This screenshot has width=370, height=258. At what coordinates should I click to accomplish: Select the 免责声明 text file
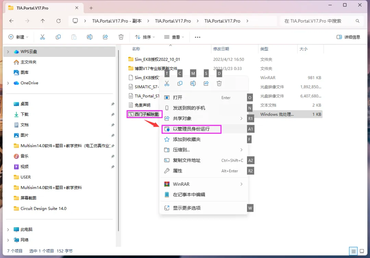139,105
